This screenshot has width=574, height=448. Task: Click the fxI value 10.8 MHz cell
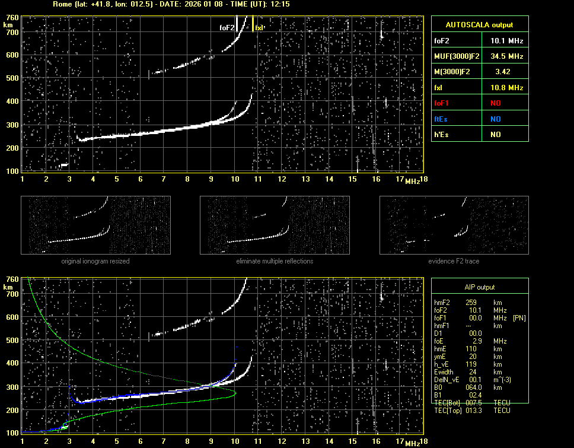tap(506, 87)
